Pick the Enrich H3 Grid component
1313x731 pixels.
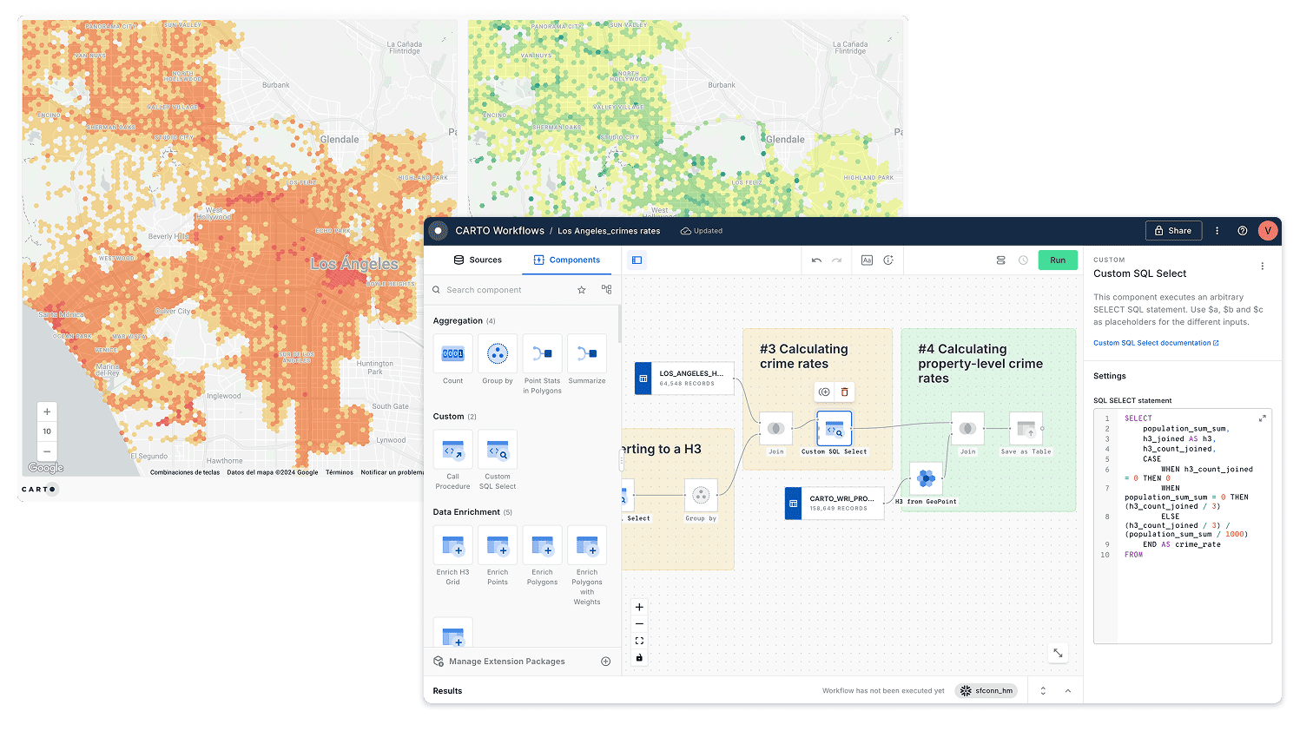point(452,545)
